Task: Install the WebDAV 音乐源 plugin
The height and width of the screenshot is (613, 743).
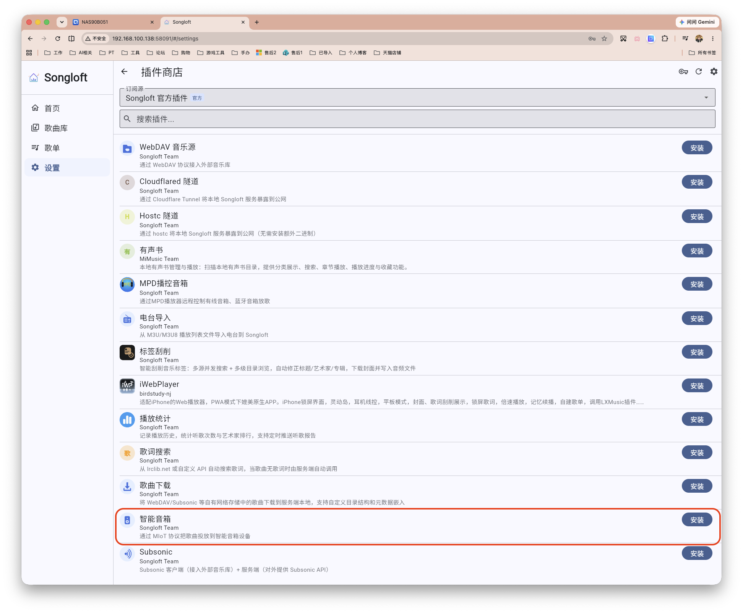Action: click(697, 148)
